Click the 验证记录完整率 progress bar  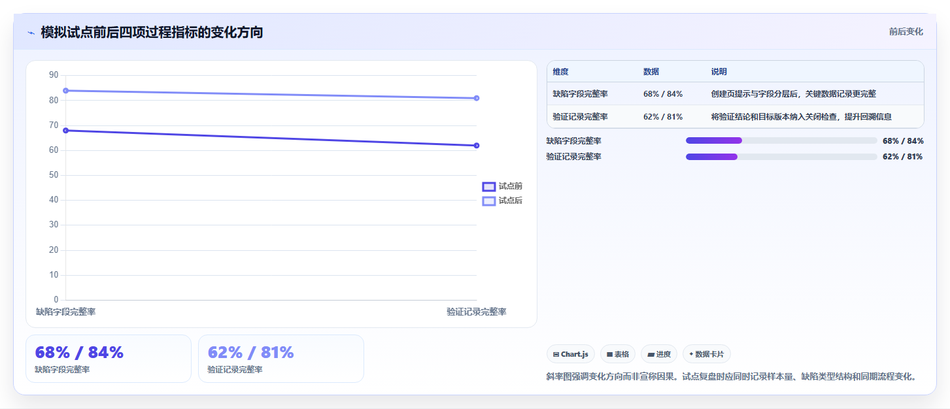point(781,157)
